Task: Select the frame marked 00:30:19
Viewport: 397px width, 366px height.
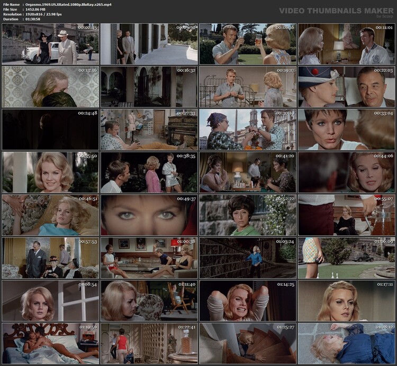Action: pyautogui.click(x=248, y=130)
